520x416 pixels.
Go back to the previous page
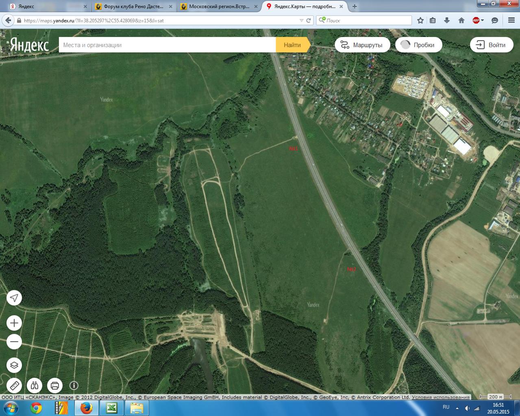pos(8,20)
